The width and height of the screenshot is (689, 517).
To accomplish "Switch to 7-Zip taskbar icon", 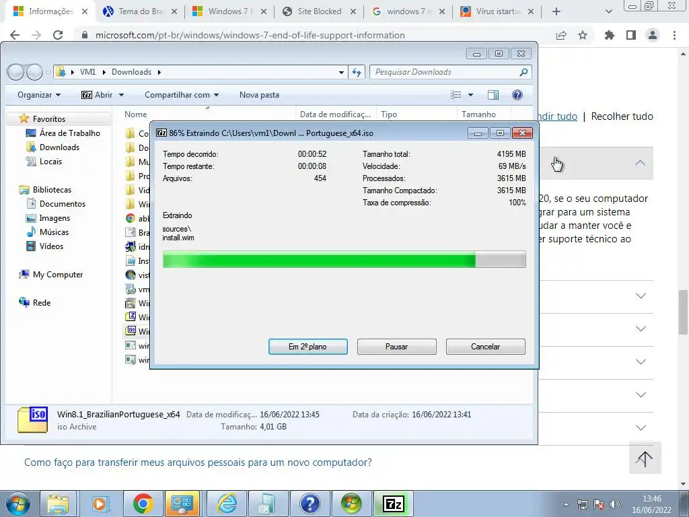I will (394, 504).
